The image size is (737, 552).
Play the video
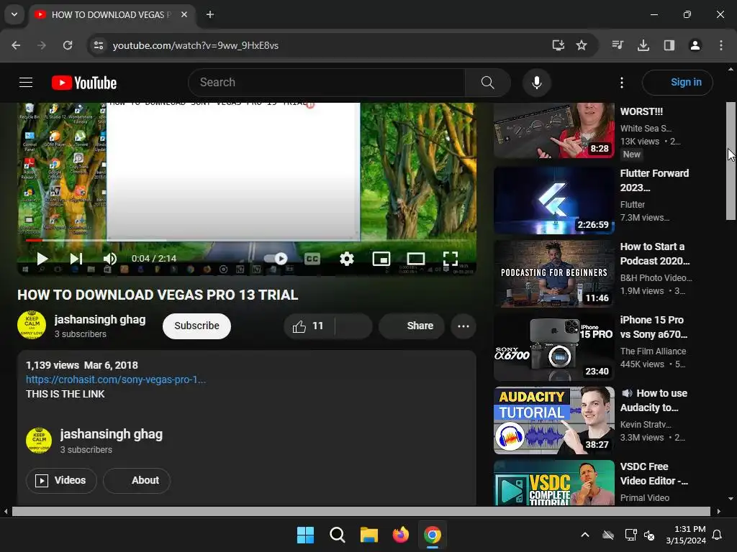click(x=42, y=259)
